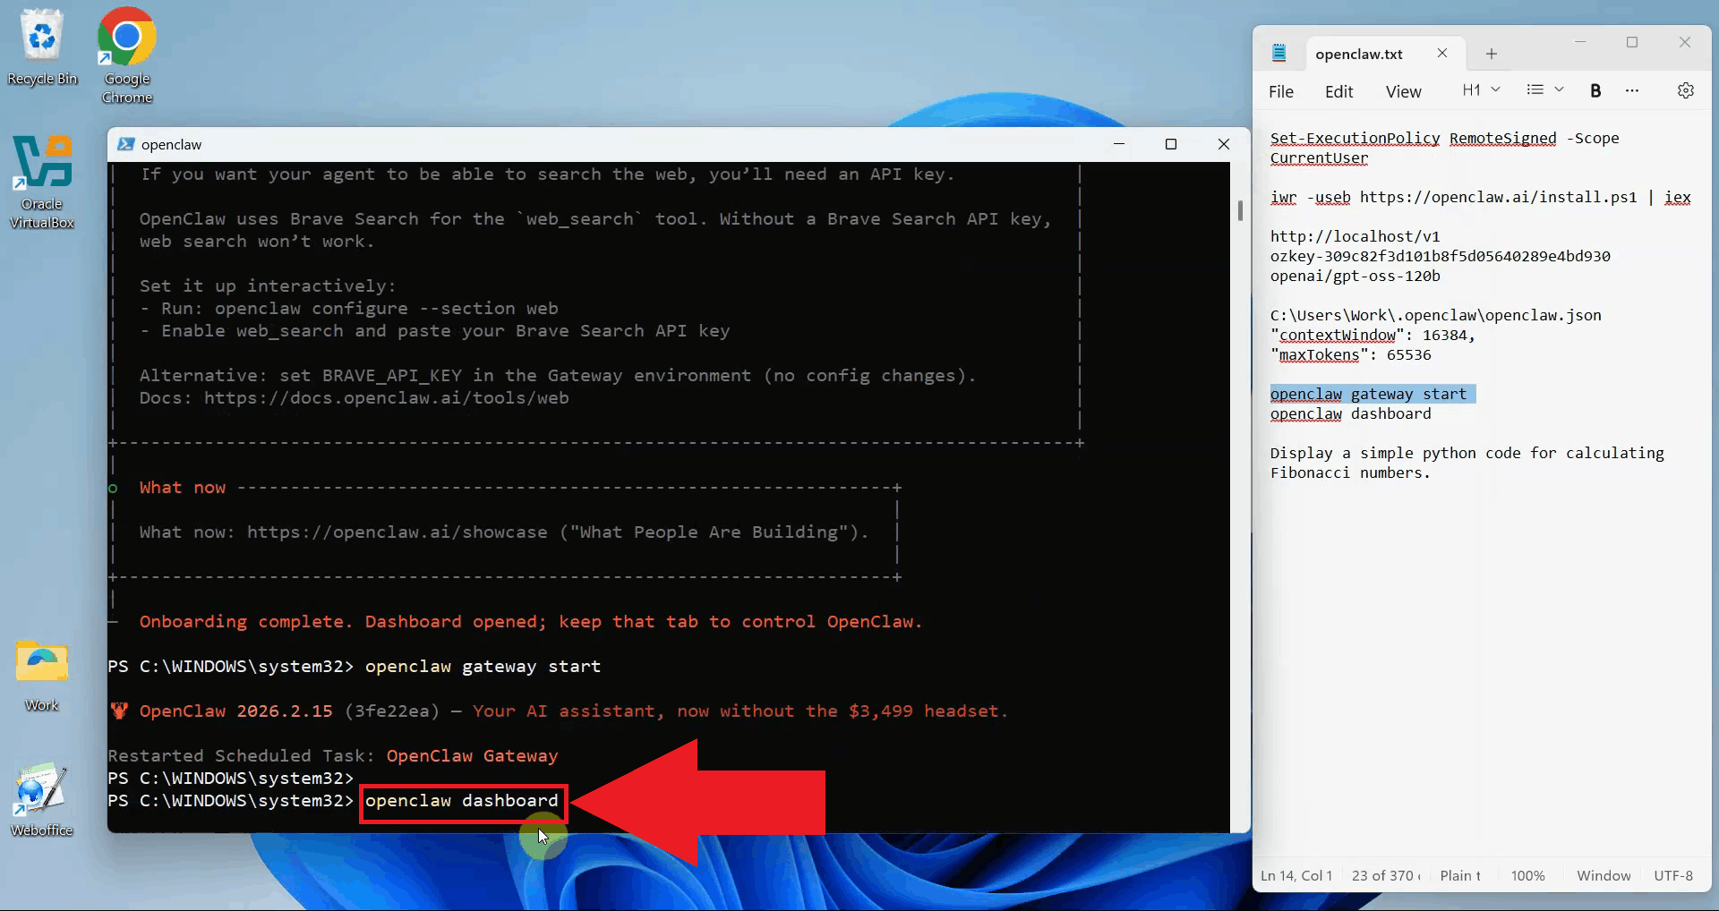Add a new Notepad tab
The image size is (1719, 911).
[x=1491, y=54]
